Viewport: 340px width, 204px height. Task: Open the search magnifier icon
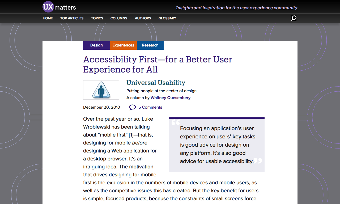point(294,18)
